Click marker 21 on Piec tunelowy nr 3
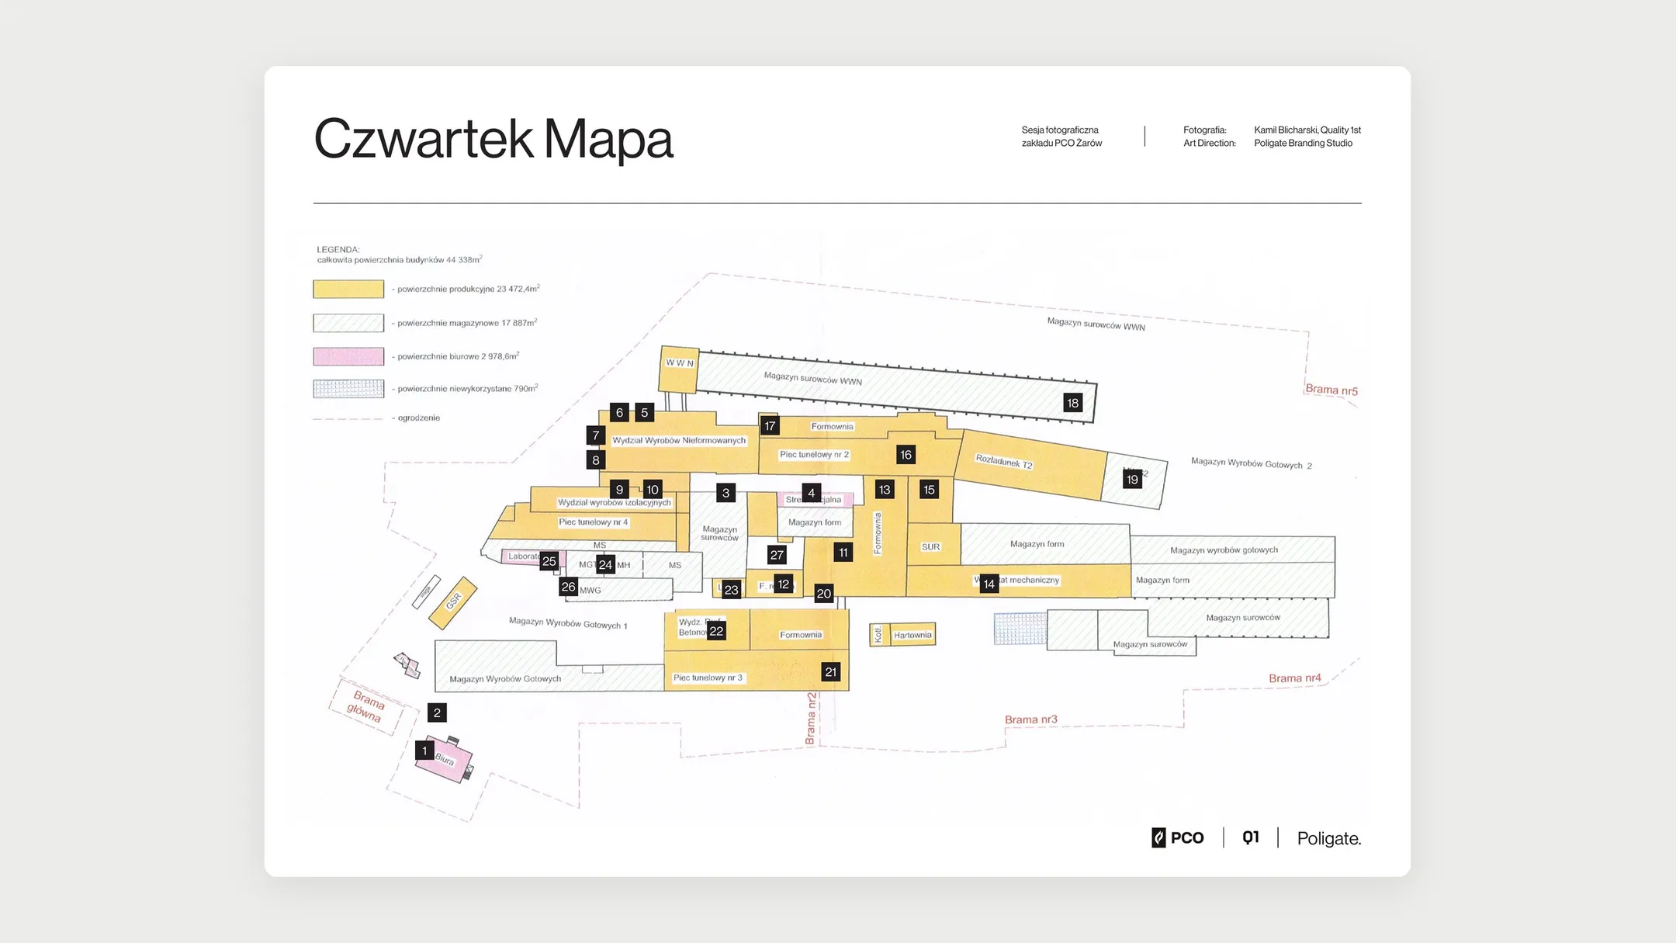This screenshot has height=943, width=1676. [x=831, y=672]
